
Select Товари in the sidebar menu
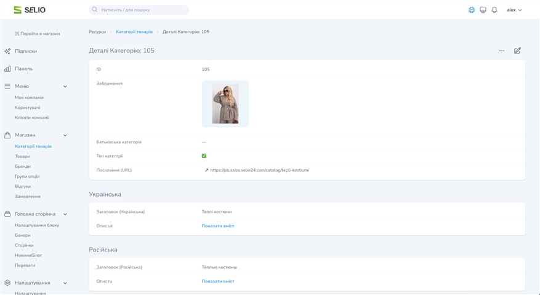tap(22, 157)
